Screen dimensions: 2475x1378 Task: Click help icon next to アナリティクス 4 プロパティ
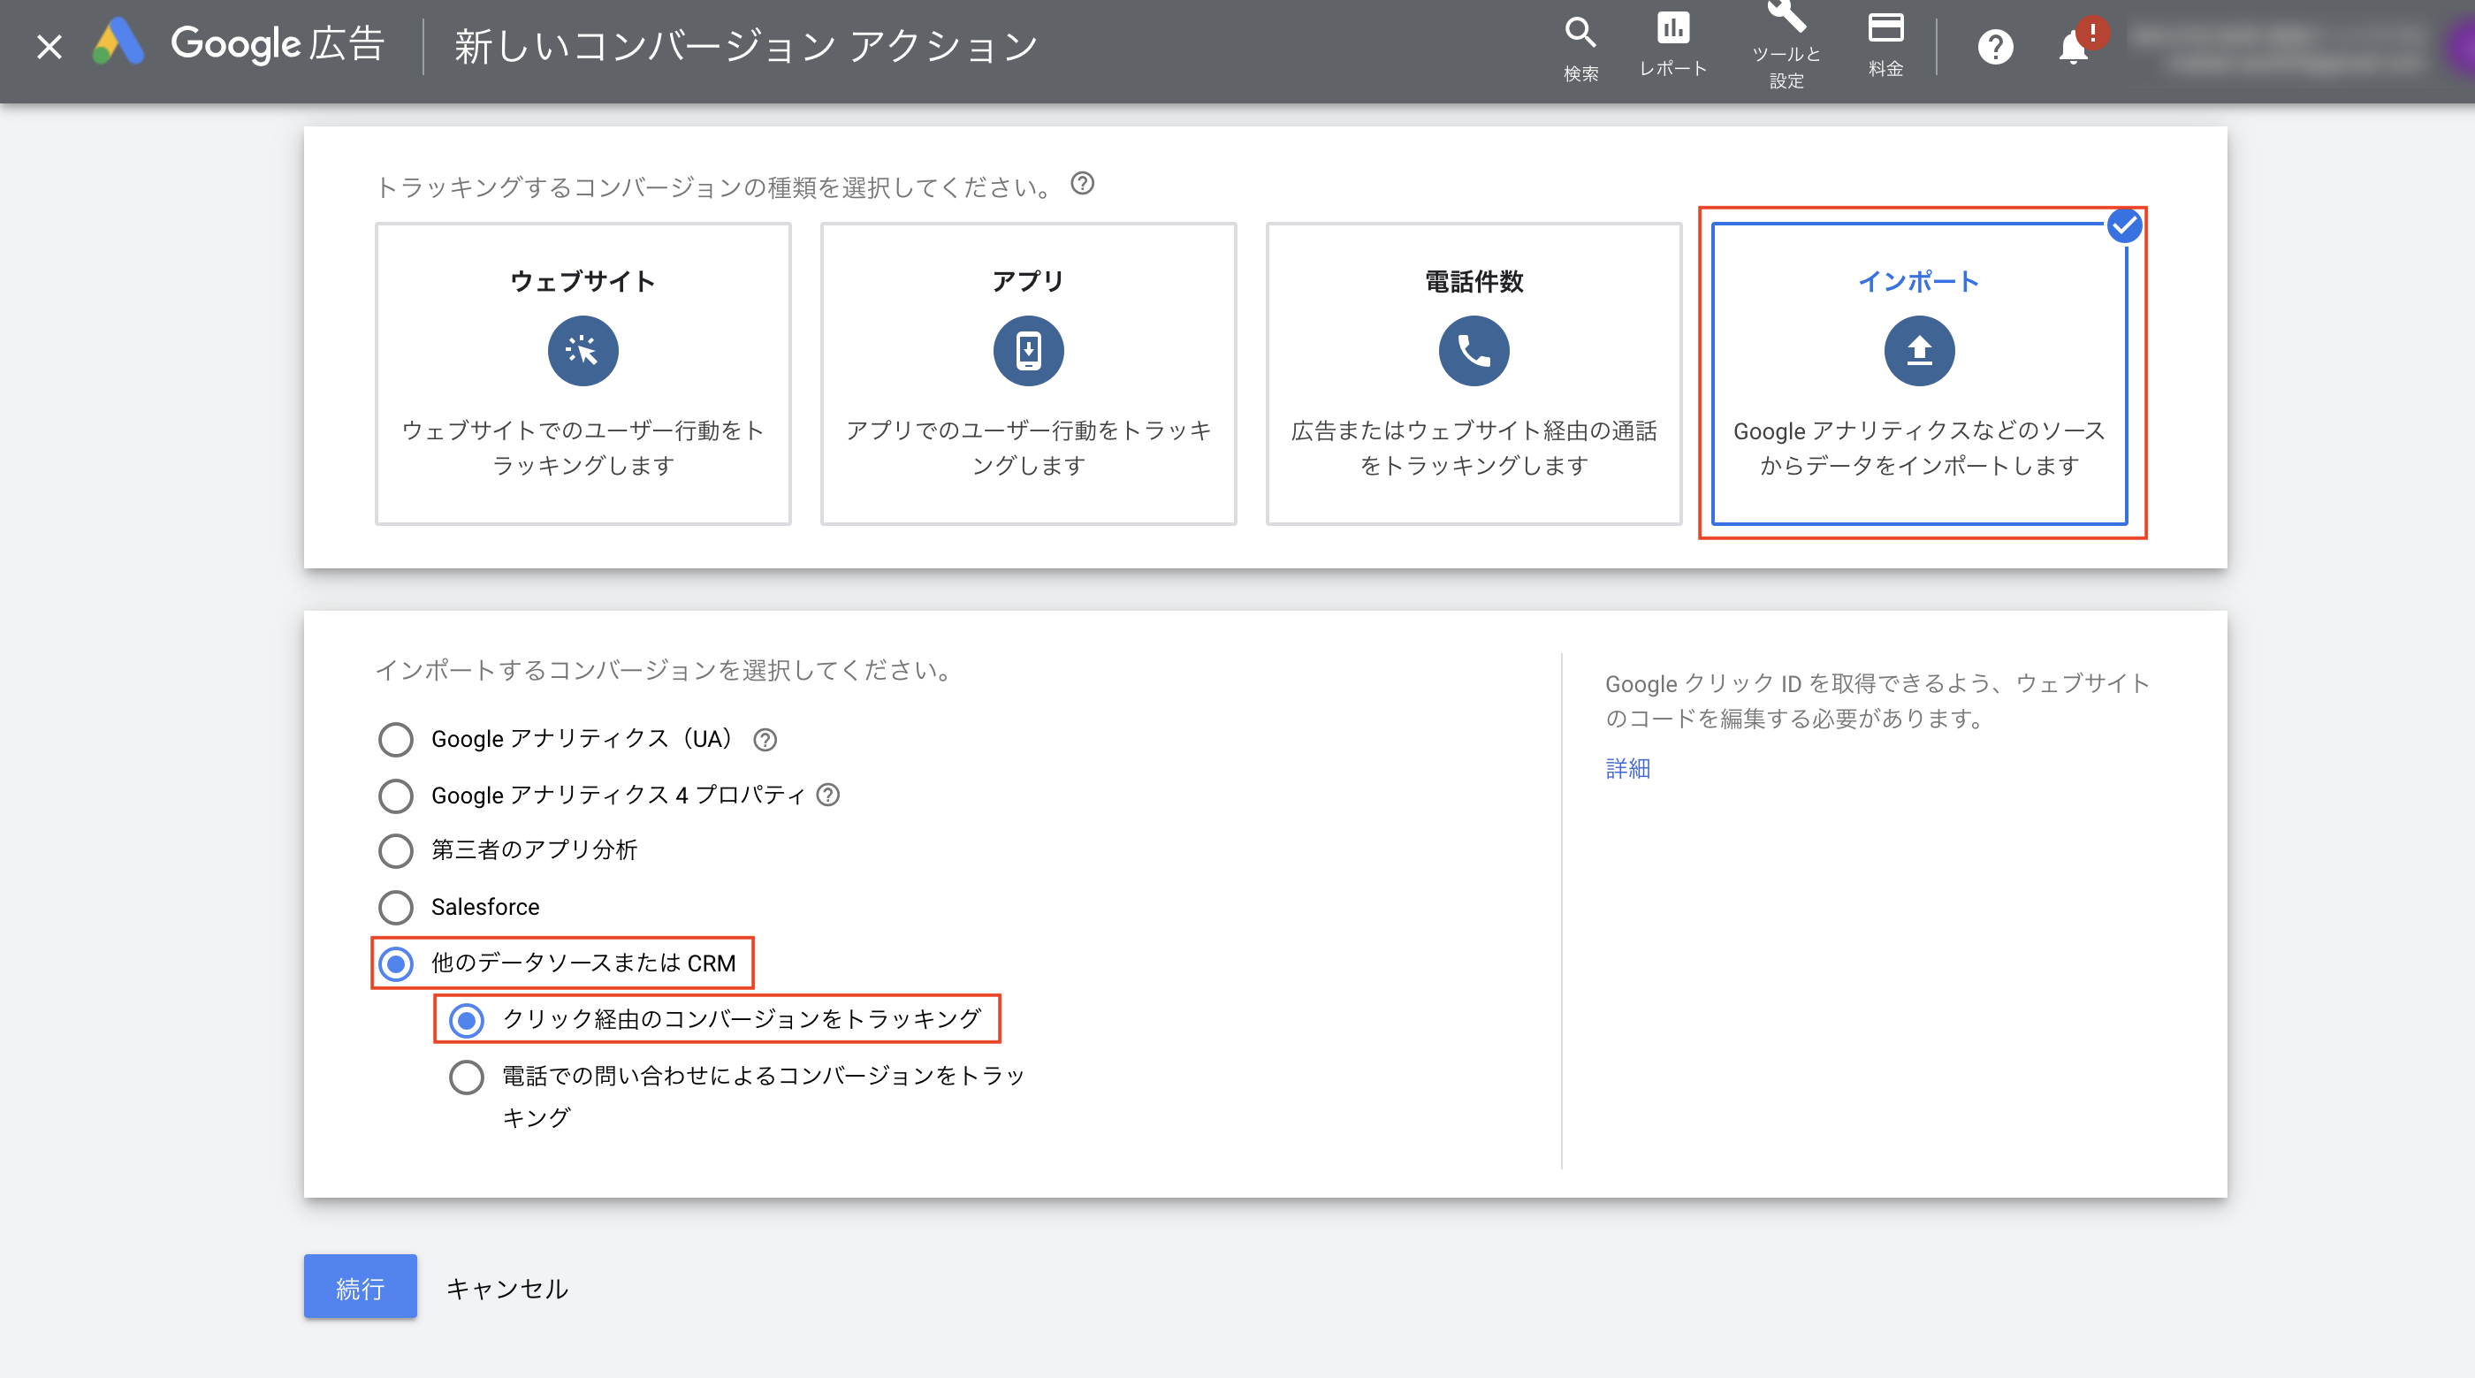point(827,796)
